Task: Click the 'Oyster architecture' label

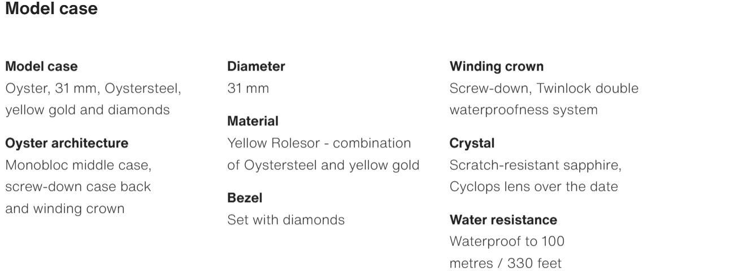Action: [x=67, y=143]
